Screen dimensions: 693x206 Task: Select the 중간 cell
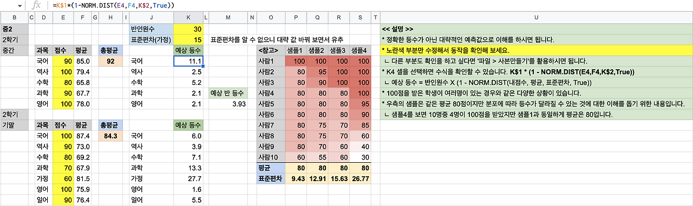[x=14, y=50]
